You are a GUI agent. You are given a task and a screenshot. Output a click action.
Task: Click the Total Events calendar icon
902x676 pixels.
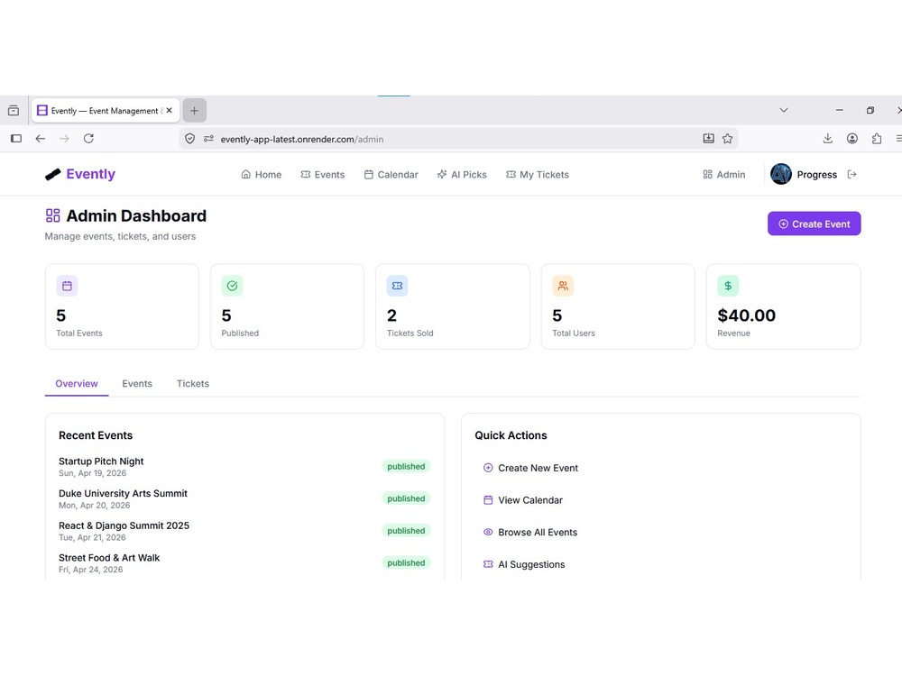coord(67,286)
